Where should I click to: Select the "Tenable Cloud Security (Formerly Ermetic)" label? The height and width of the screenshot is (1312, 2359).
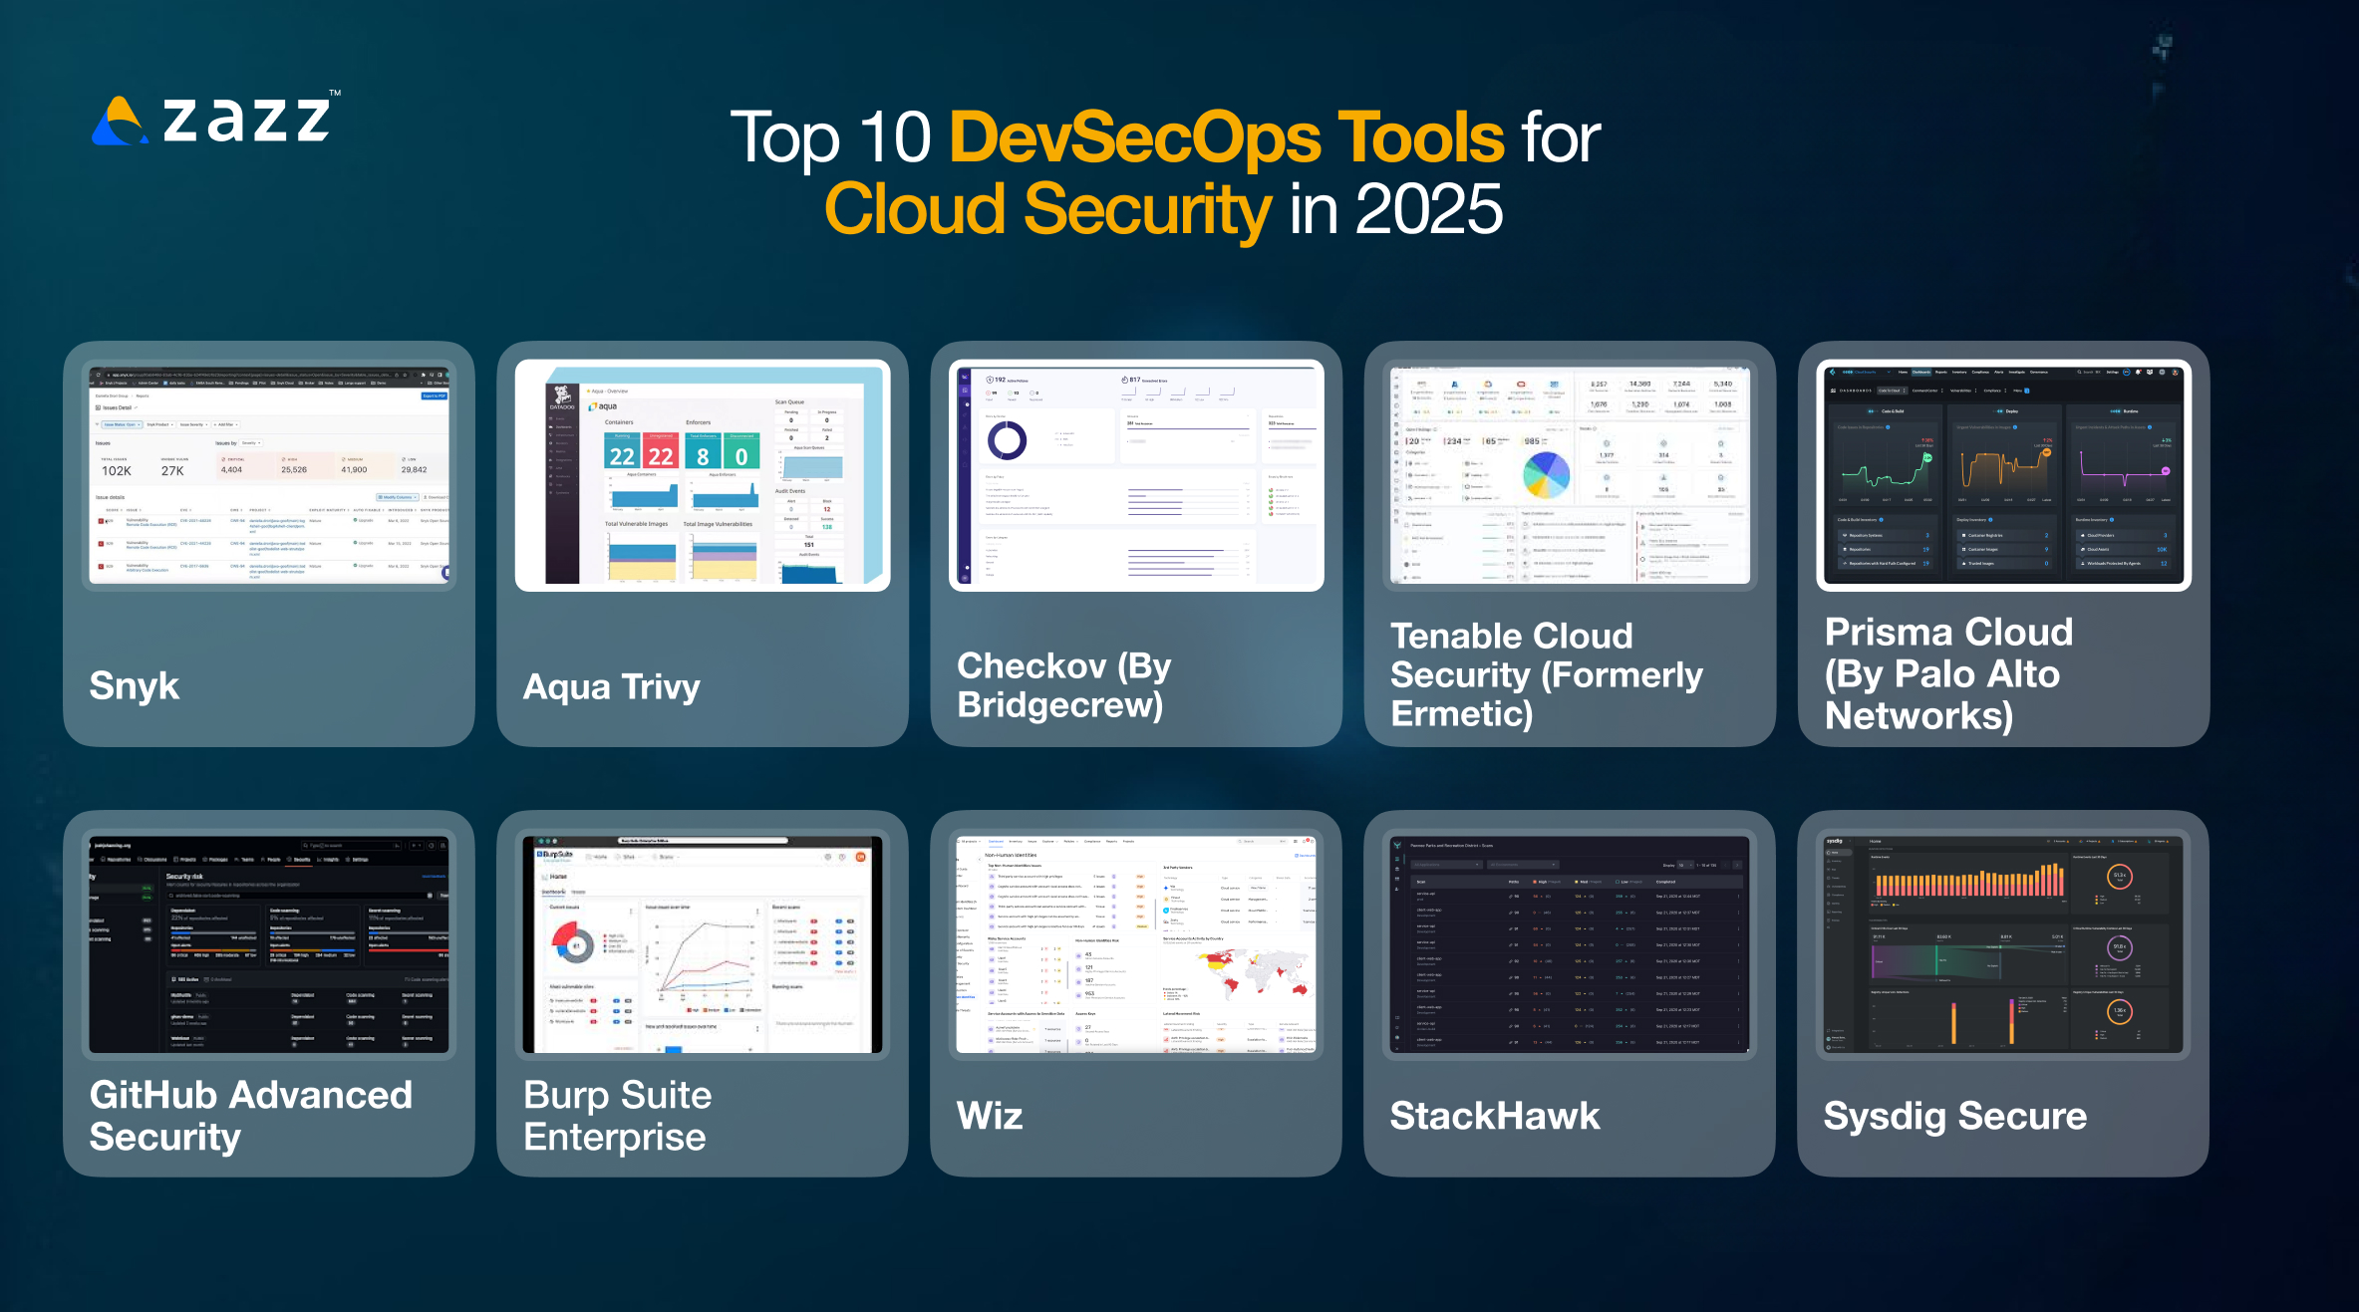coord(1546,674)
